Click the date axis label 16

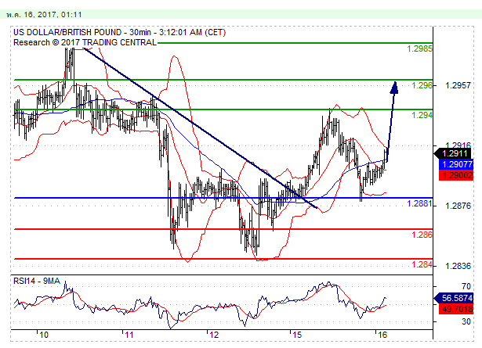(382, 335)
